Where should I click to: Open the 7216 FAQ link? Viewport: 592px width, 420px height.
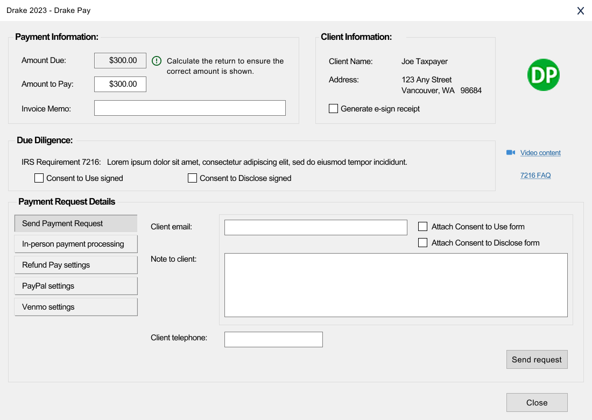click(x=535, y=176)
